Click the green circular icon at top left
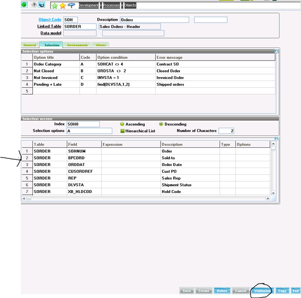301x298 pixels. coord(24,5)
